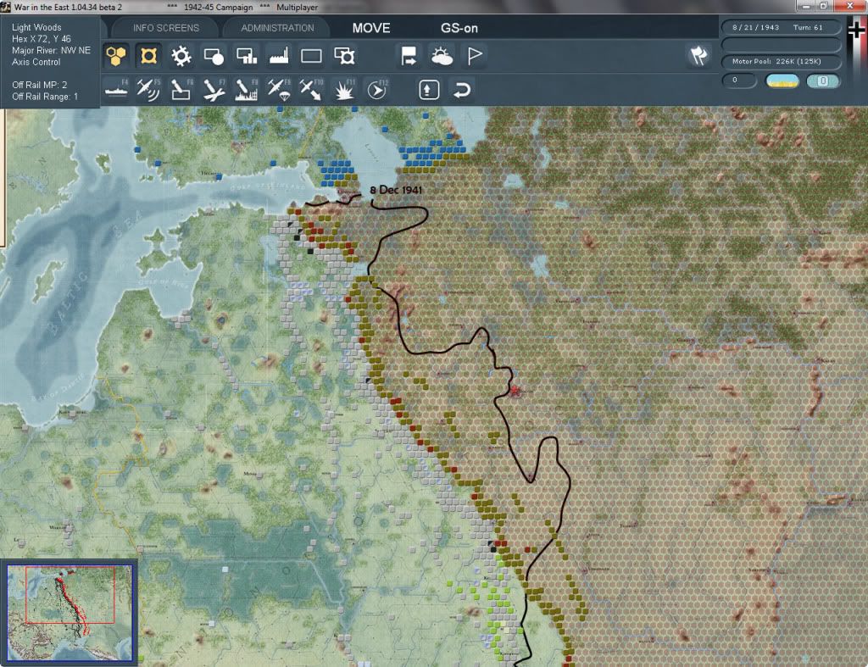Screen dimensions: 868x667
Task: Click the square upward arrow icon
Action: click(429, 90)
